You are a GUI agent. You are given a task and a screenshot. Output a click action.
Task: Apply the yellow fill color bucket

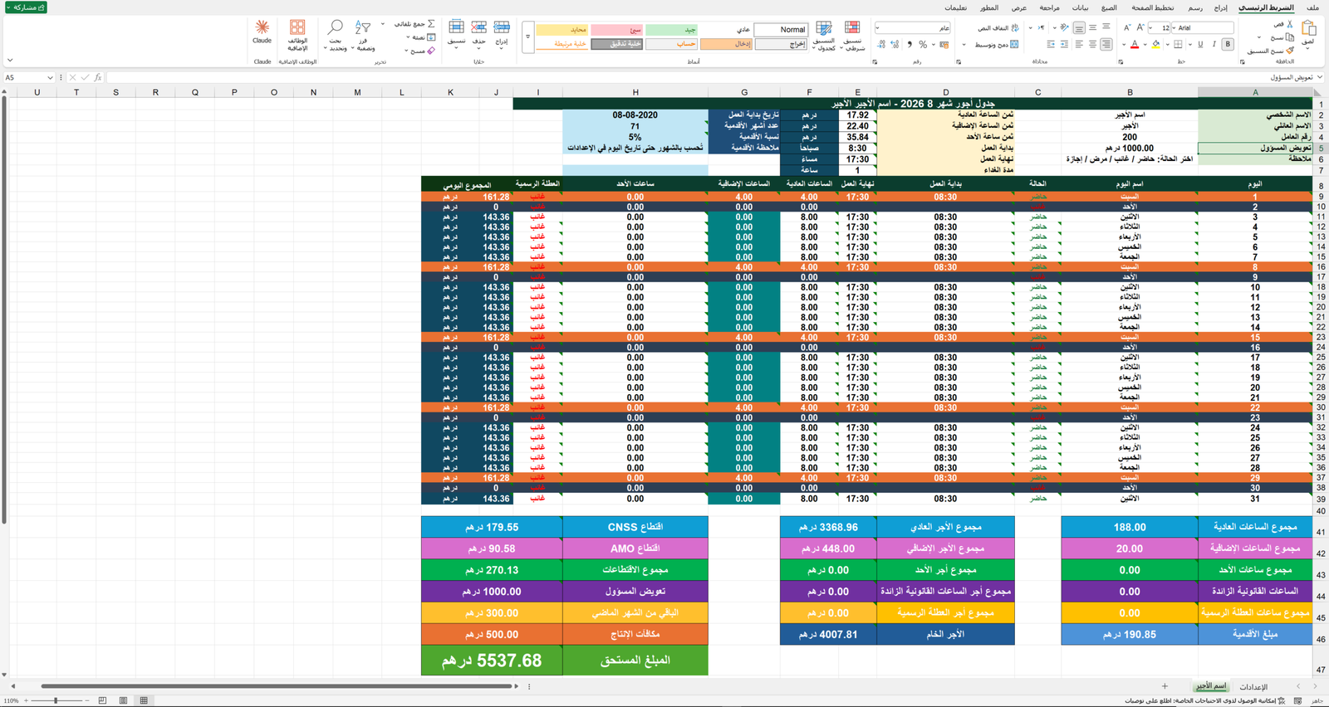pos(1155,44)
